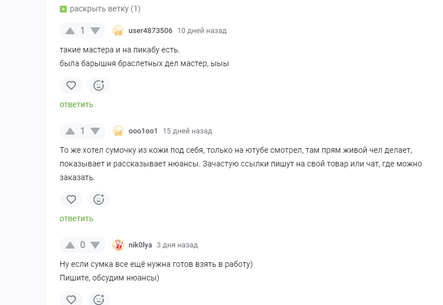Upvote the comment by nik0lya
The width and height of the screenshot is (443, 305).
click(70, 245)
